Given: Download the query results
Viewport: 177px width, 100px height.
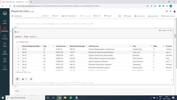Looking at the screenshot, I should [x=31, y=79].
